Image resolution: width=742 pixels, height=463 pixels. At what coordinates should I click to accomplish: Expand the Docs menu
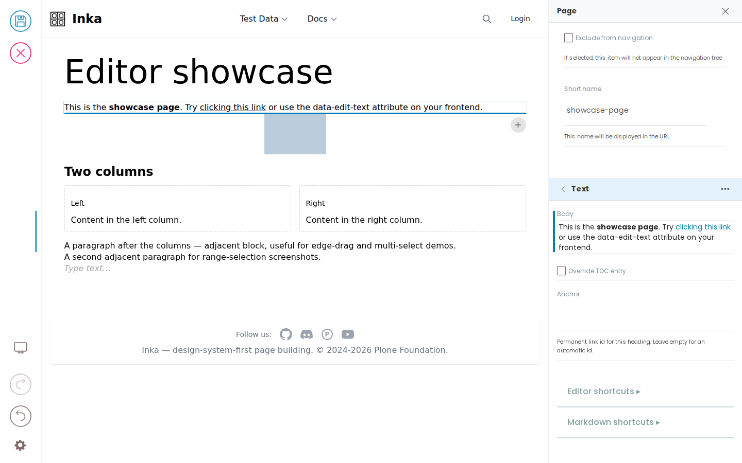(x=322, y=19)
